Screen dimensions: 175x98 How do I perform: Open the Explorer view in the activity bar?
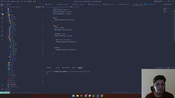(x=2, y=5)
